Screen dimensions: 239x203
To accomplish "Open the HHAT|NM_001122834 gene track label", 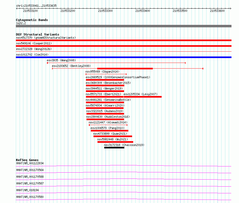I will pyautogui.click(x=30, y=163).
